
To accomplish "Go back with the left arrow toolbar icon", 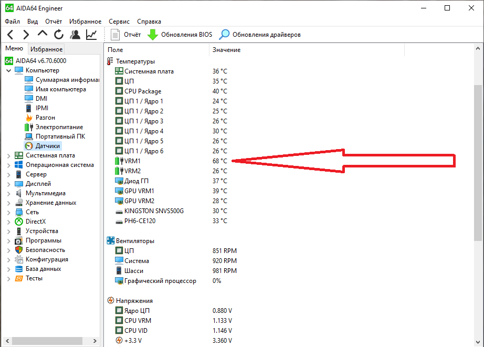I will coord(10,35).
